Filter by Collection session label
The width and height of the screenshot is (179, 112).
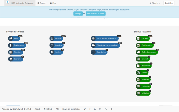tap(149, 52)
